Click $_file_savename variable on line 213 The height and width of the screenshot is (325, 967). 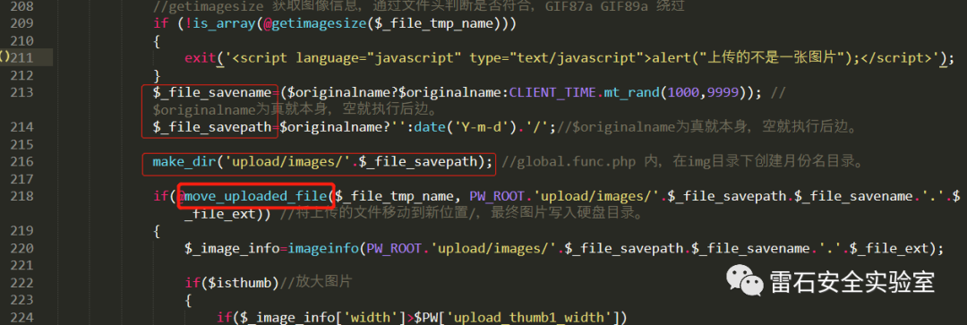[213, 92]
